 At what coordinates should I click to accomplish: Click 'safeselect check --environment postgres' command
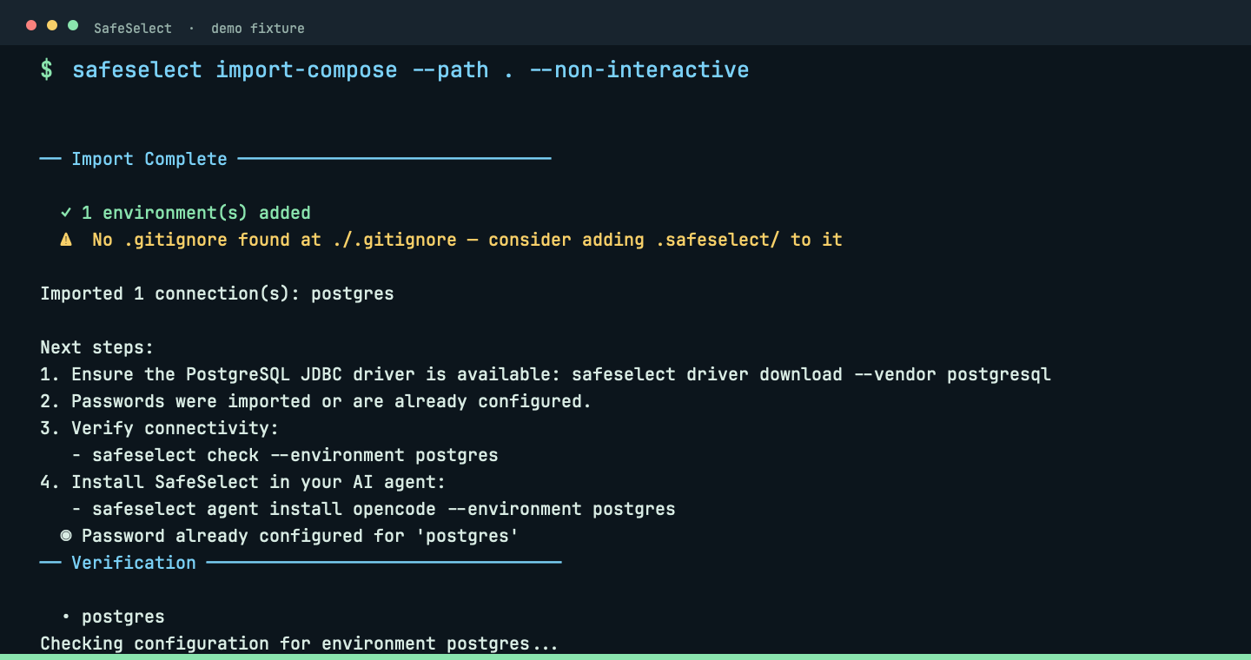coord(295,455)
